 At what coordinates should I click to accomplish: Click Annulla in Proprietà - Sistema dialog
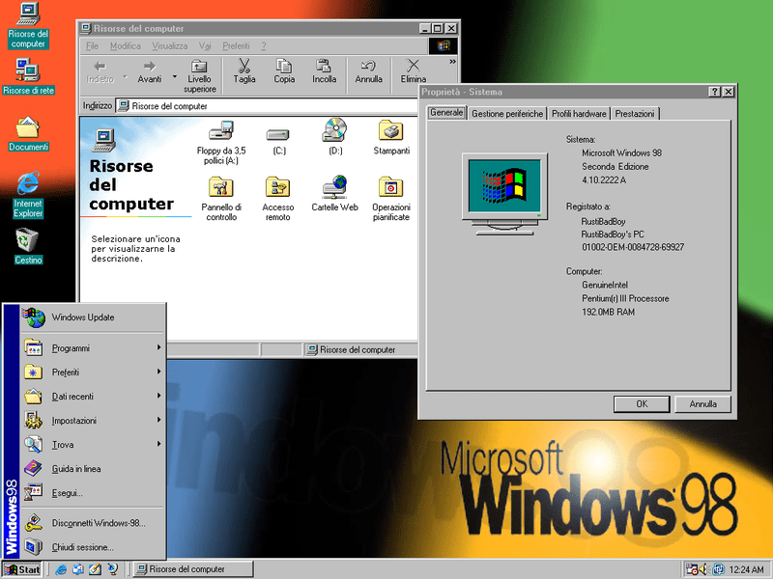(x=703, y=404)
